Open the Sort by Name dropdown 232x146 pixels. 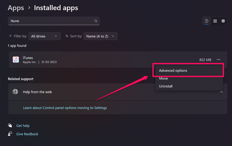coord(100,36)
